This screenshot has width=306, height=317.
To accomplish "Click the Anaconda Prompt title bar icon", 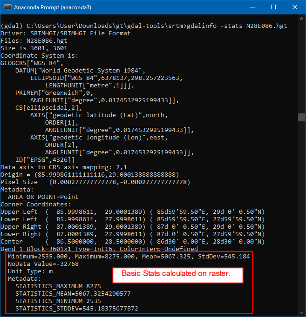I will tap(7, 7).
